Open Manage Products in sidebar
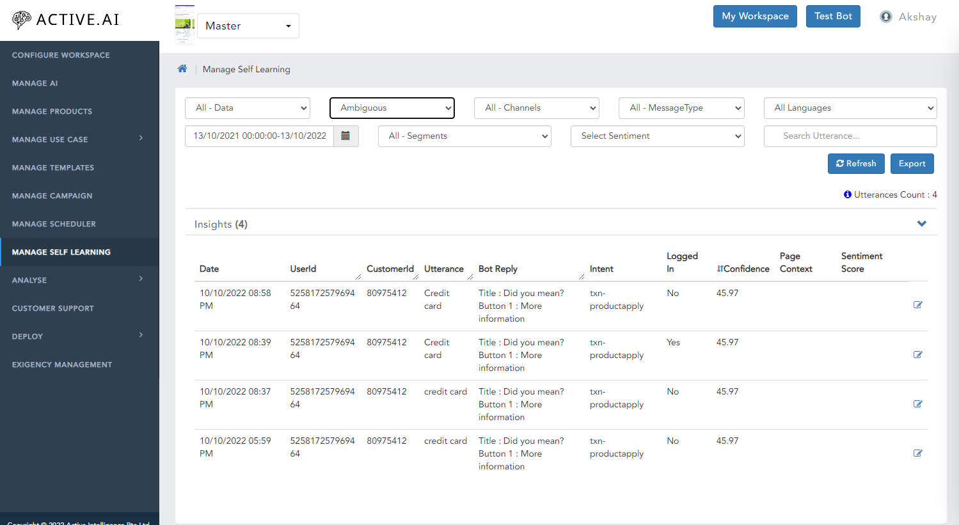The width and height of the screenshot is (959, 525). pyautogui.click(x=79, y=111)
